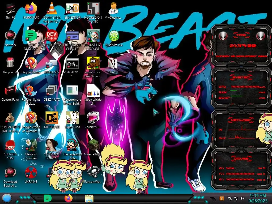Open the 2PACALYPSE 2.3 console icon
This screenshot has width=272, height=204.
pyautogui.click(x=72, y=63)
